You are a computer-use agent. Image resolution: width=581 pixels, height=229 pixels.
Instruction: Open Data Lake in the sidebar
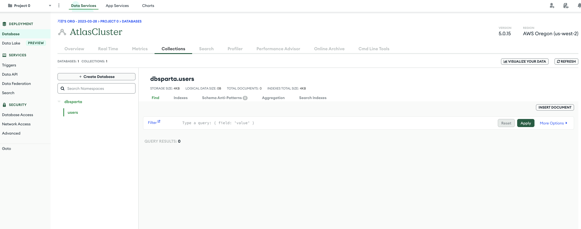click(x=11, y=43)
